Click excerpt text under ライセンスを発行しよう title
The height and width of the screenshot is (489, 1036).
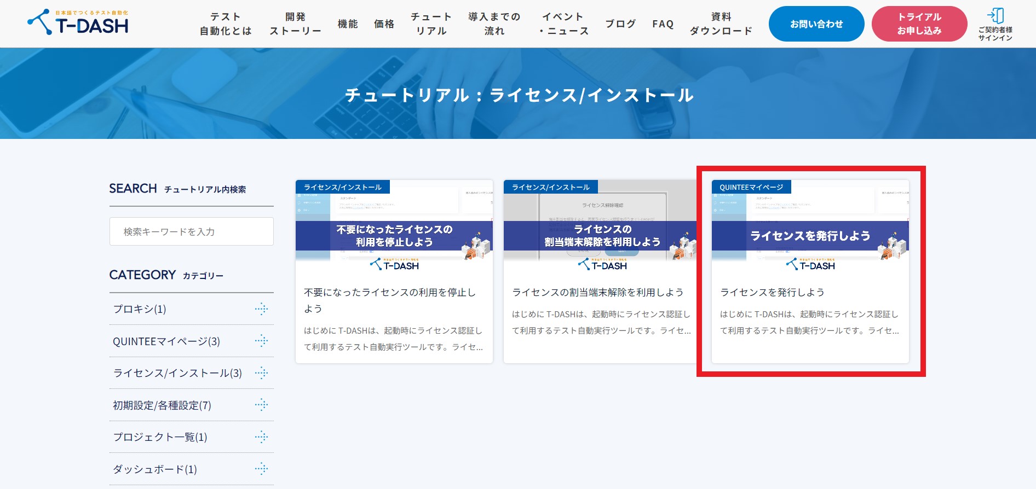pos(810,322)
